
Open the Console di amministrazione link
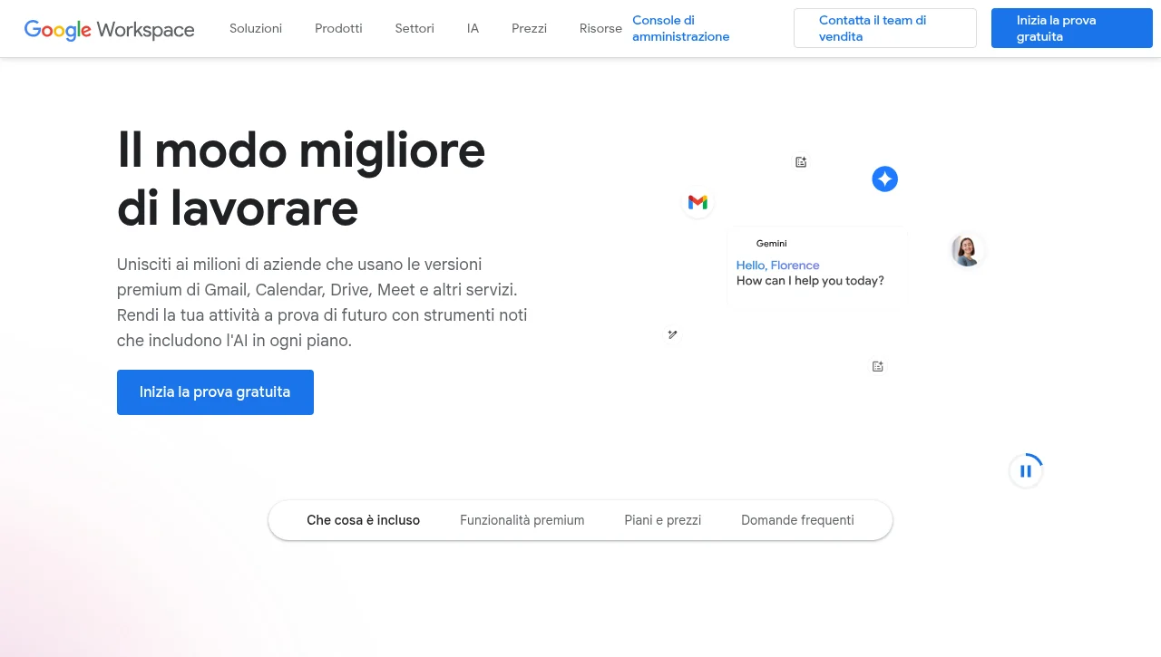pyautogui.click(x=680, y=28)
